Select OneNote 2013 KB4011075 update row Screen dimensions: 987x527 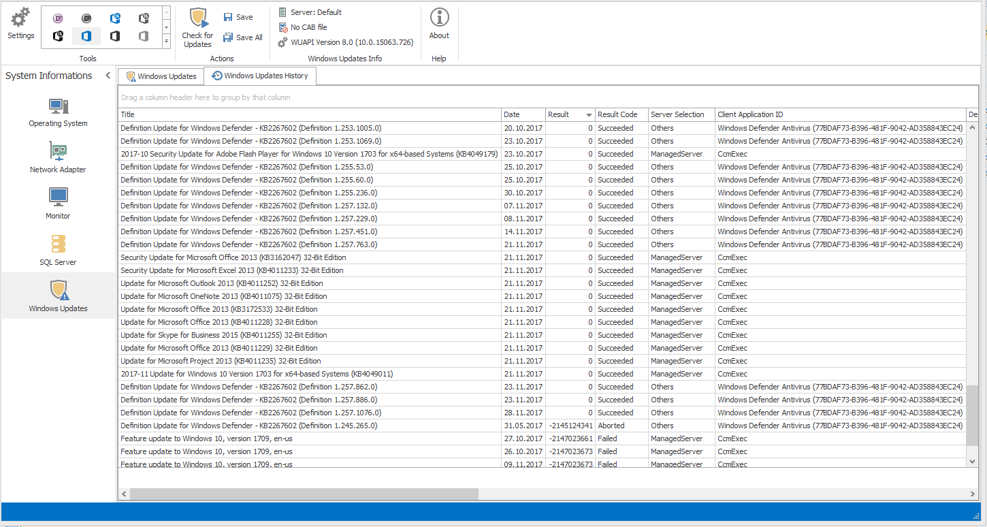click(543, 296)
